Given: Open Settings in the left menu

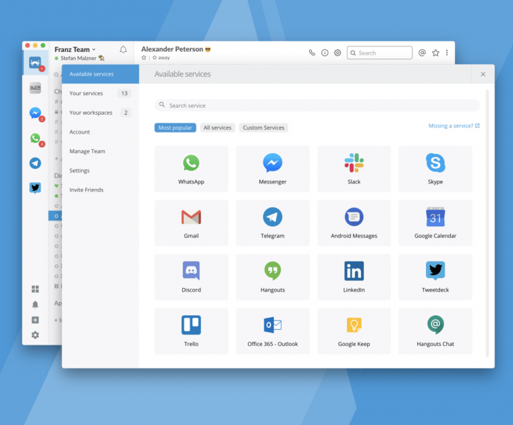Looking at the screenshot, I should click(101, 171).
